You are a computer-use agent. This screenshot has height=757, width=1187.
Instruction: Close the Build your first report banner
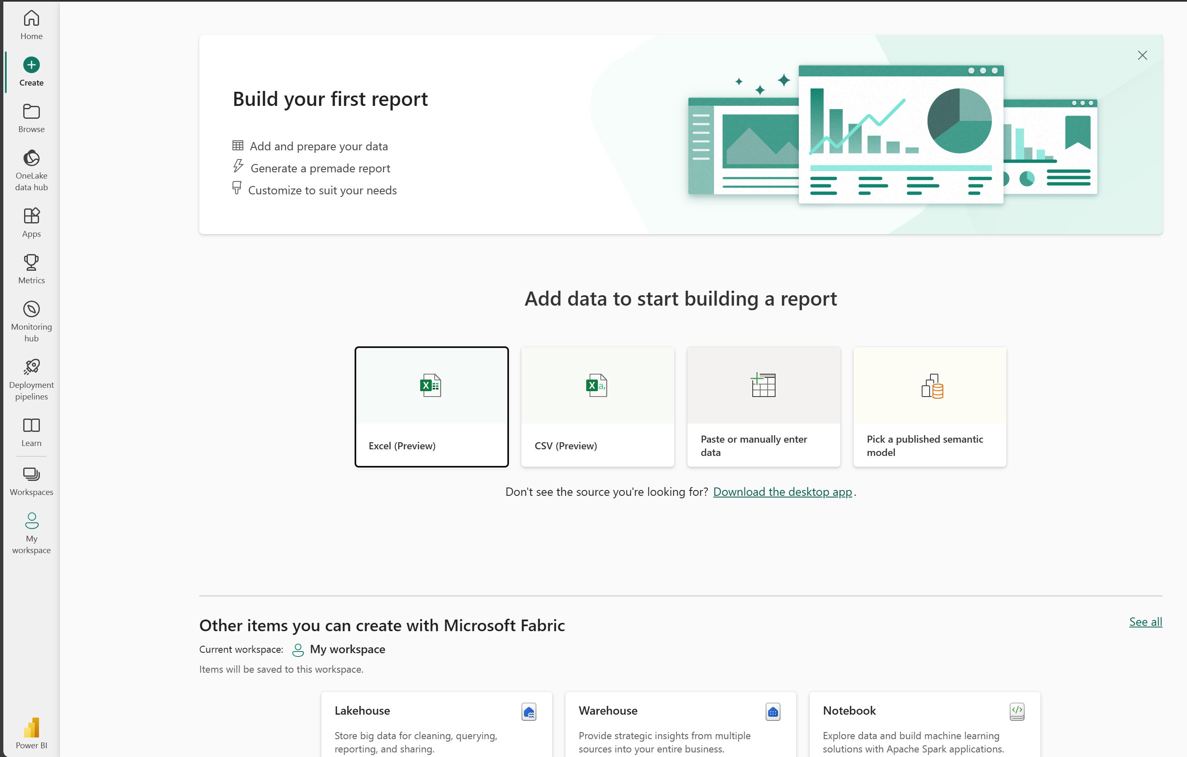coord(1143,55)
